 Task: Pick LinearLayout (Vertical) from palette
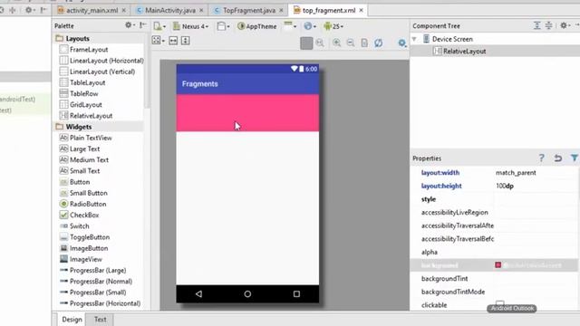(x=97, y=72)
